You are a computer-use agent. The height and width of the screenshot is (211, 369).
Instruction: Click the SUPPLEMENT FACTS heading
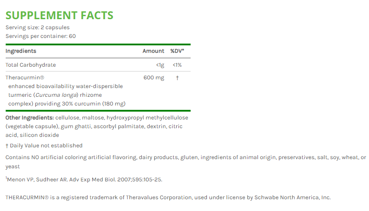click(x=59, y=15)
